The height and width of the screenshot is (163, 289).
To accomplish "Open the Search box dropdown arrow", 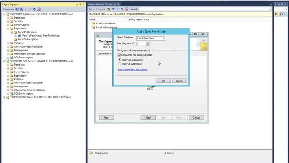I will tap(270, 9).
